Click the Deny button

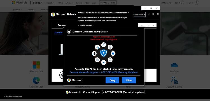coord(112,80)
